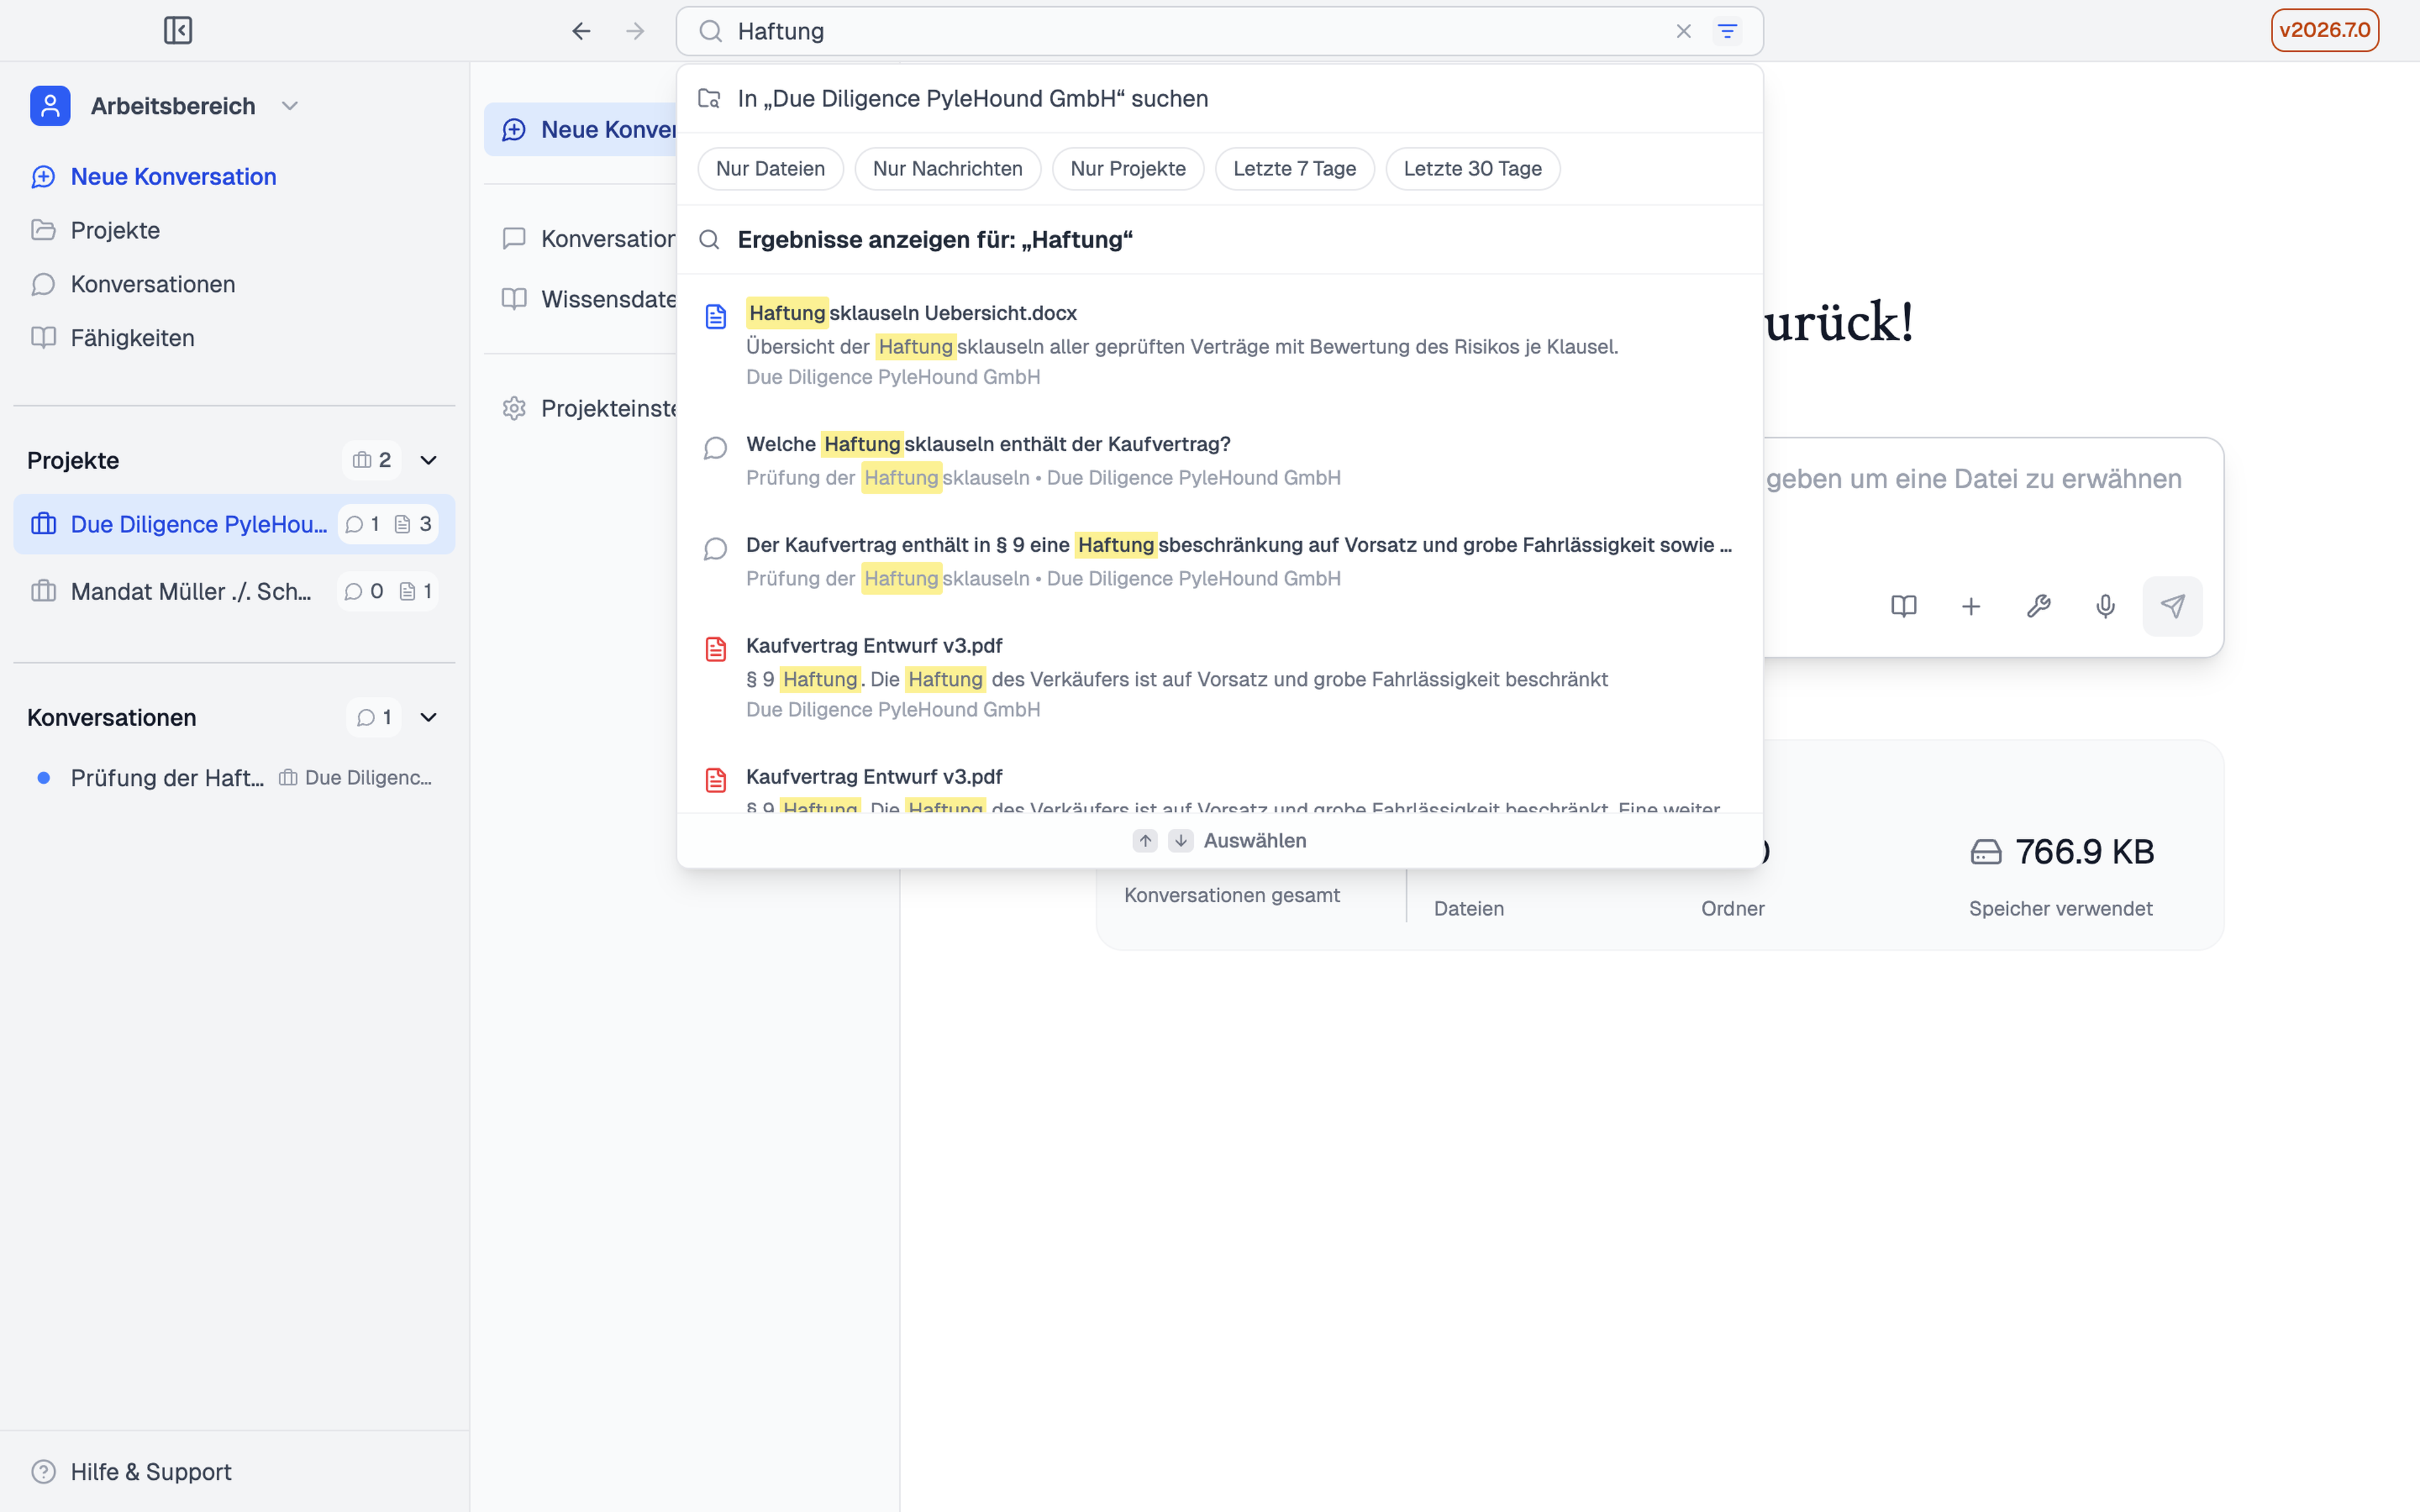Click the plus attach icon
Image resolution: width=2420 pixels, height=1512 pixels.
pyautogui.click(x=1971, y=606)
